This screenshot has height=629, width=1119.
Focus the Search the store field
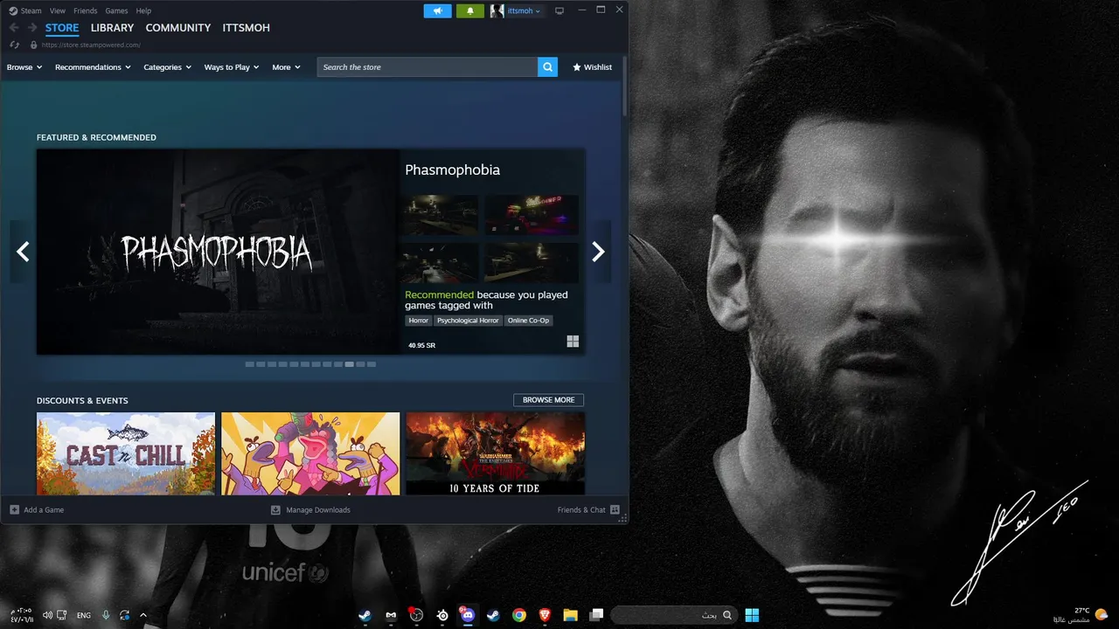(x=427, y=67)
